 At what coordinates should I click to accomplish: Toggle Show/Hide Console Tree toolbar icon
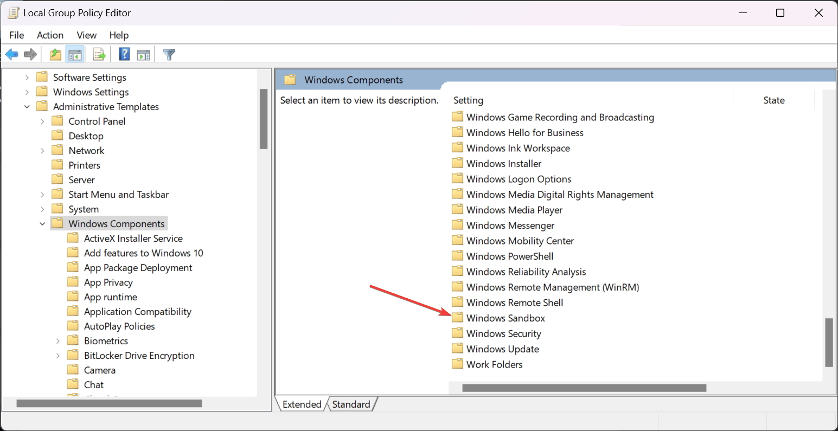75,54
